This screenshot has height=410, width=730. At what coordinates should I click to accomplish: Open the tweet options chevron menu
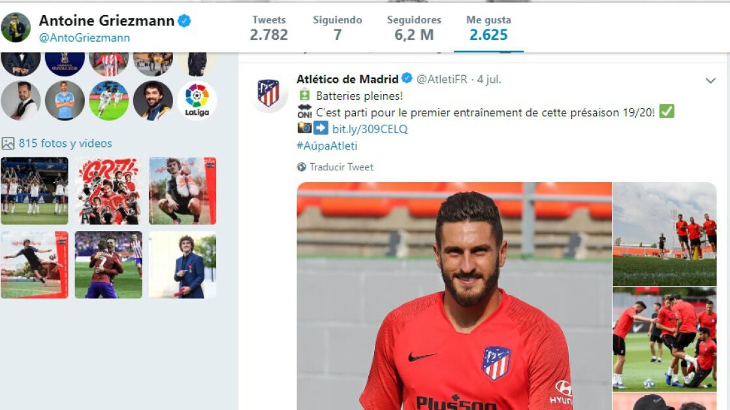710,80
